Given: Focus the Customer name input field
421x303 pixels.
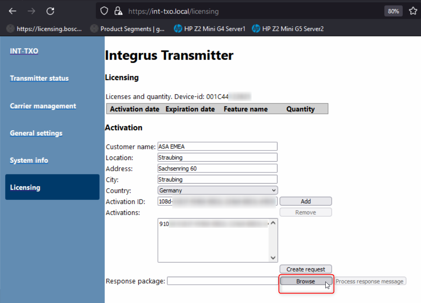Looking at the screenshot, I should [x=217, y=147].
